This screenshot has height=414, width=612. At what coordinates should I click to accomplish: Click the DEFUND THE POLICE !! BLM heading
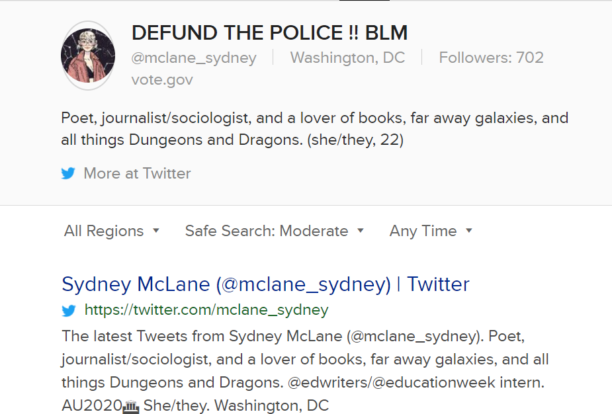(270, 32)
